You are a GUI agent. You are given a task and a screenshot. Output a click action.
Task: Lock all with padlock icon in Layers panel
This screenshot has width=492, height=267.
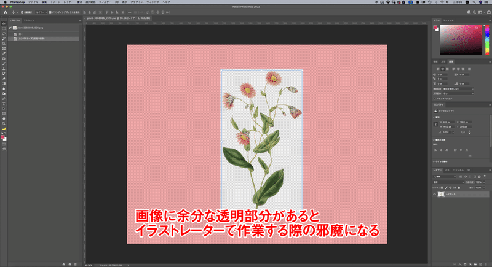point(459,188)
